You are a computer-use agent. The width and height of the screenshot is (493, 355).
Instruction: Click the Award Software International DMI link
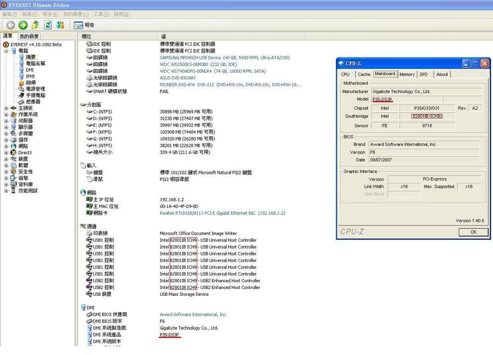point(193,315)
